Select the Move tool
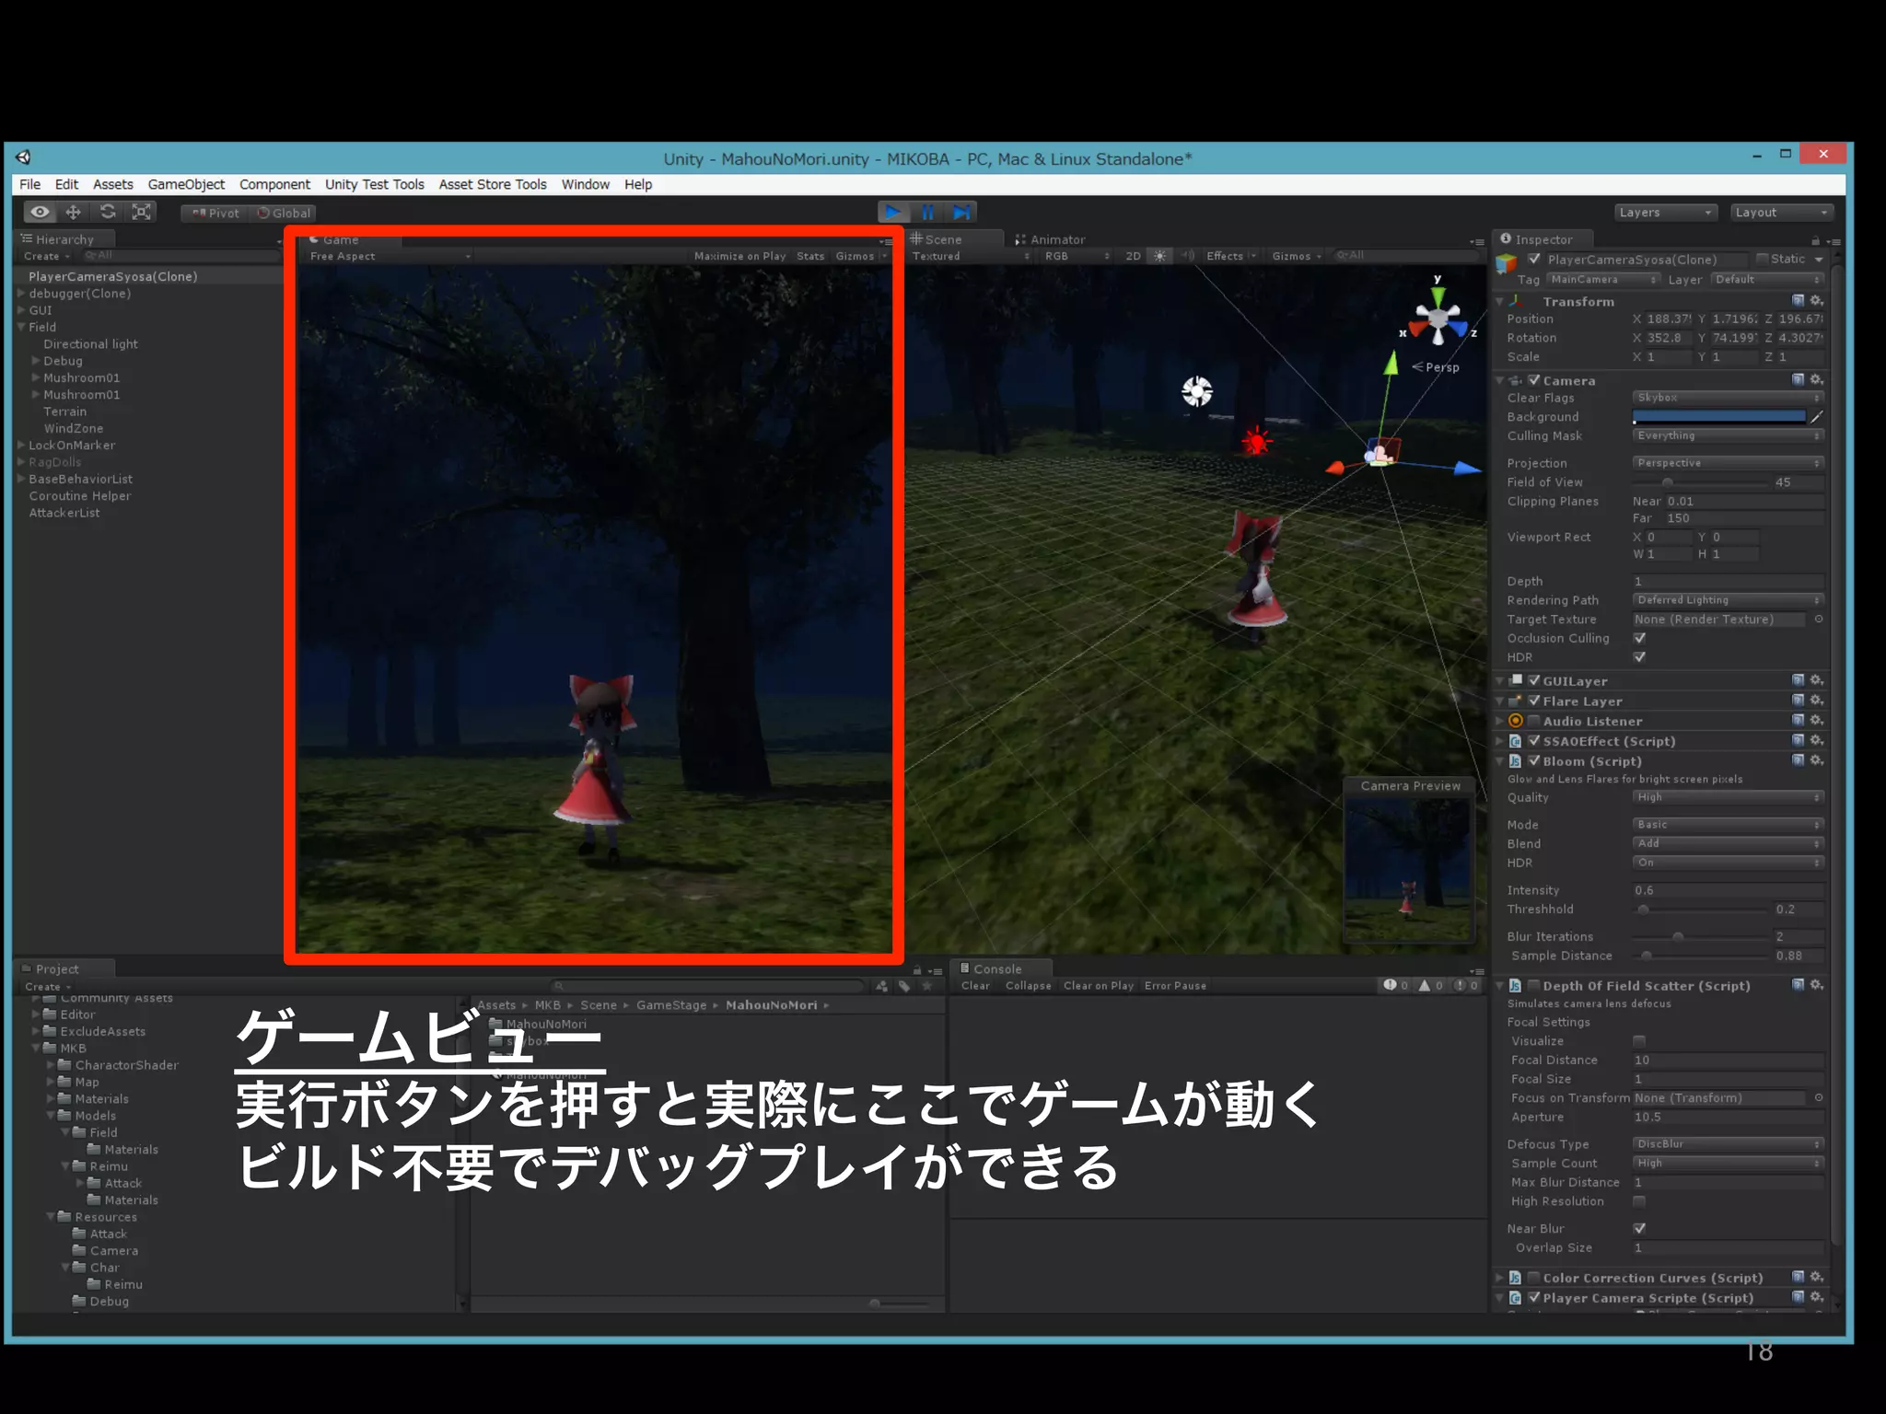Image resolution: width=1886 pixels, height=1414 pixels. click(x=74, y=212)
